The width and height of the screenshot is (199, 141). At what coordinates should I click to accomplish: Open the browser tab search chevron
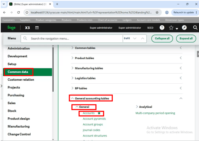tap(4, 4)
